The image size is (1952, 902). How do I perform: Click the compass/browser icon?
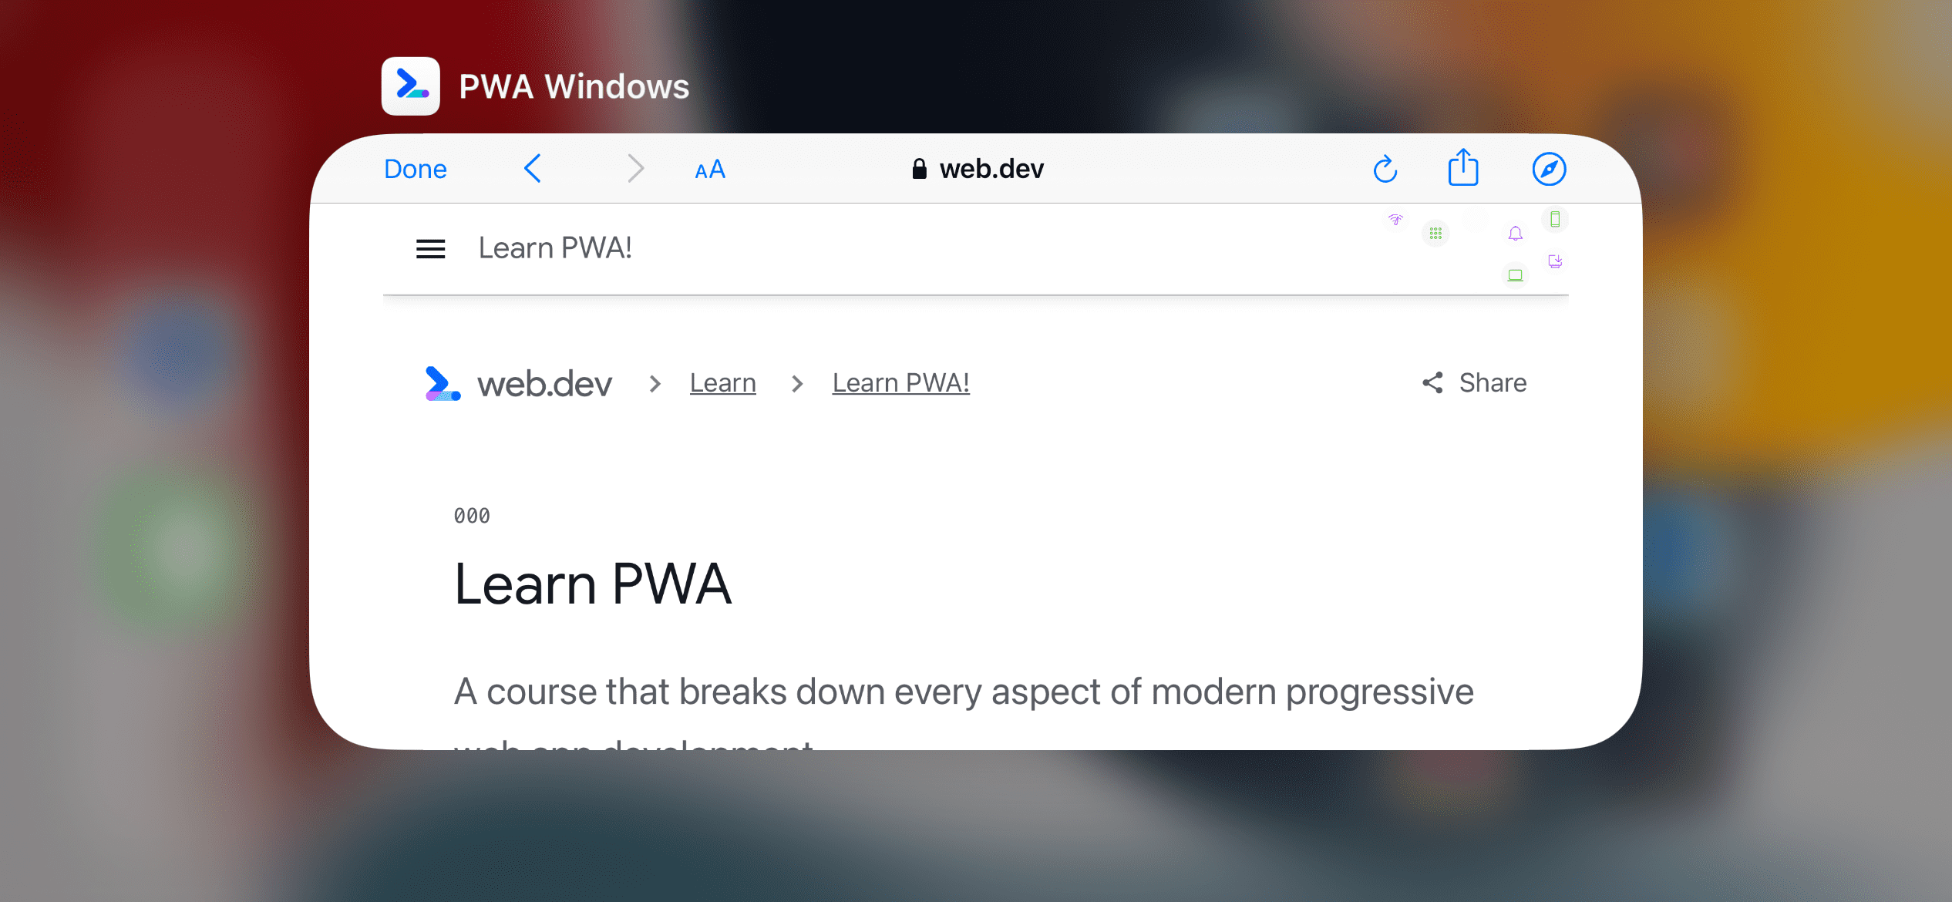point(1550,168)
